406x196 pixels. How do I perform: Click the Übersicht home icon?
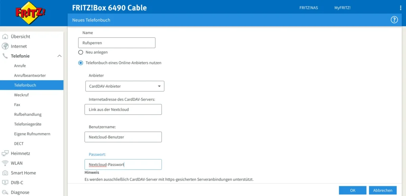[x=5, y=37]
